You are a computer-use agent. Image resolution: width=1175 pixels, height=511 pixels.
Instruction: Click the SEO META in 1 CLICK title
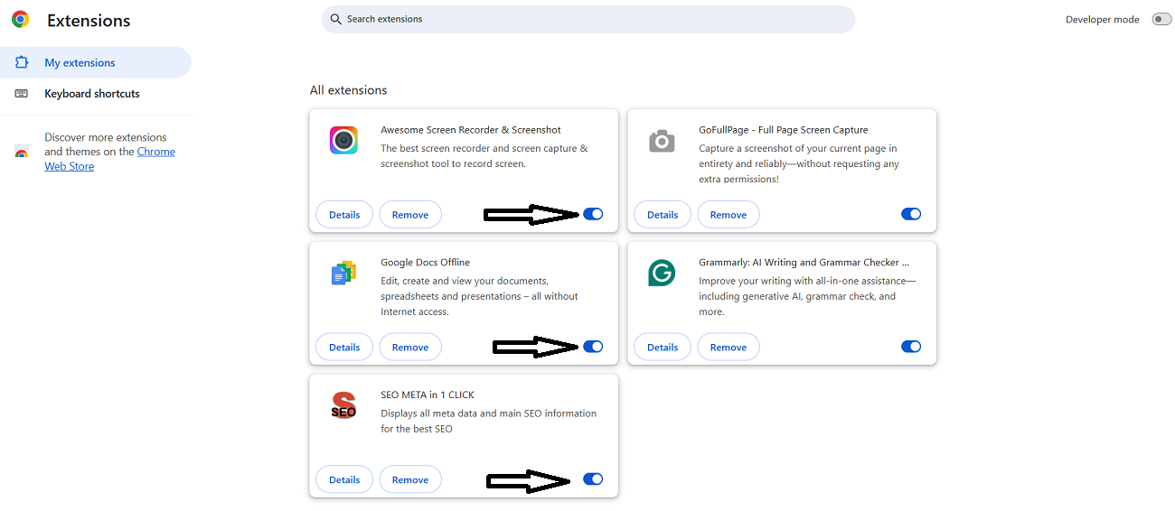[x=428, y=395]
